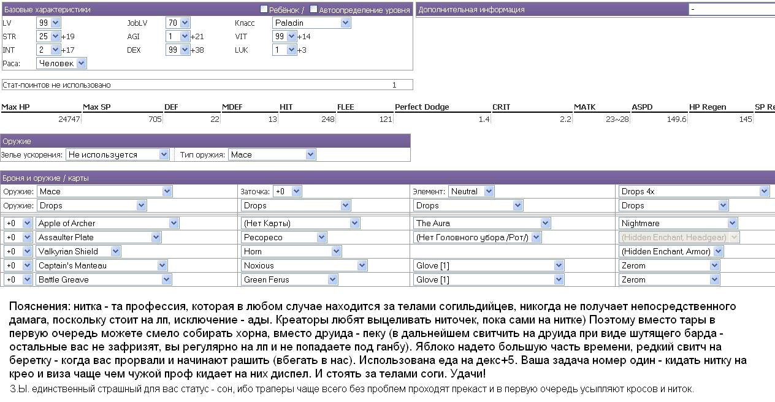The width and height of the screenshot is (775, 402).
Task: Expand The Aura dropdown
Action: 483,223
